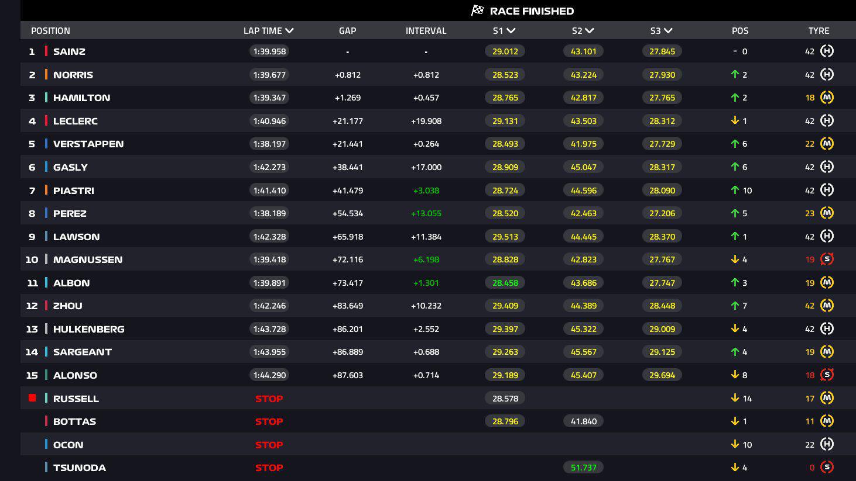Image resolution: width=856 pixels, height=481 pixels.
Task: Click Tsunoda's soft tyre icon
Action: pos(827,468)
